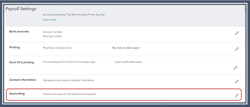
Task: Edit Accounting settings pencil icon
Action: coord(237,95)
